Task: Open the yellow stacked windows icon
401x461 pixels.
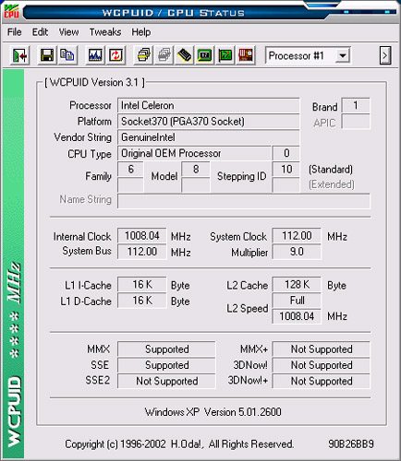Action: (x=143, y=55)
